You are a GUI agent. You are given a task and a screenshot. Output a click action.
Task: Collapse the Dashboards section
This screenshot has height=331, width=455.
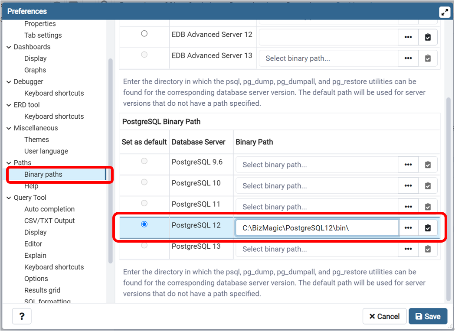(9, 47)
